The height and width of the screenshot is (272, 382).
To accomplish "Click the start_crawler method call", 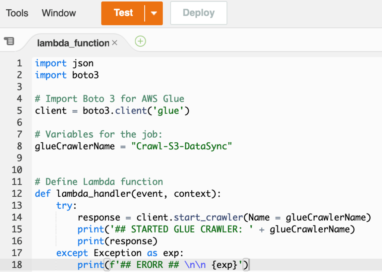I will [x=209, y=217].
